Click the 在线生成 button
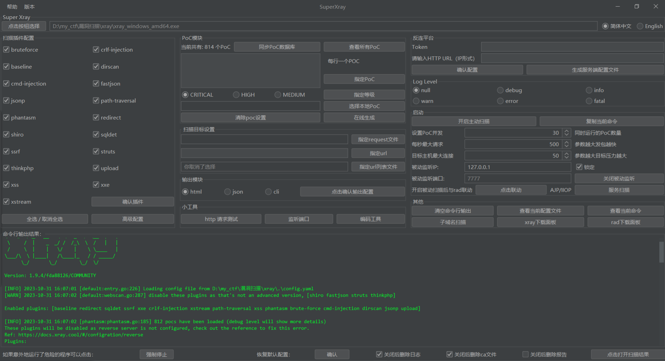This screenshot has width=665, height=361. pyautogui.click(x=364, y=118)
